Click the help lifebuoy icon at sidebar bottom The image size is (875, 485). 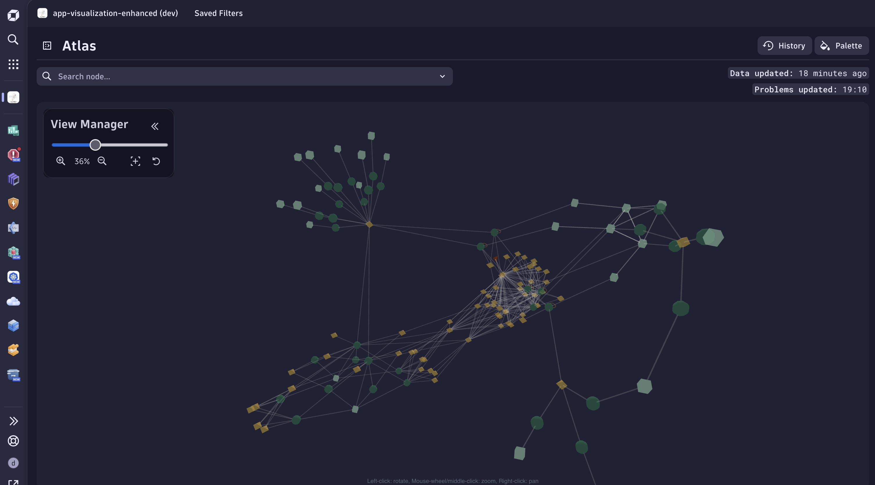[x=13, y=441]
